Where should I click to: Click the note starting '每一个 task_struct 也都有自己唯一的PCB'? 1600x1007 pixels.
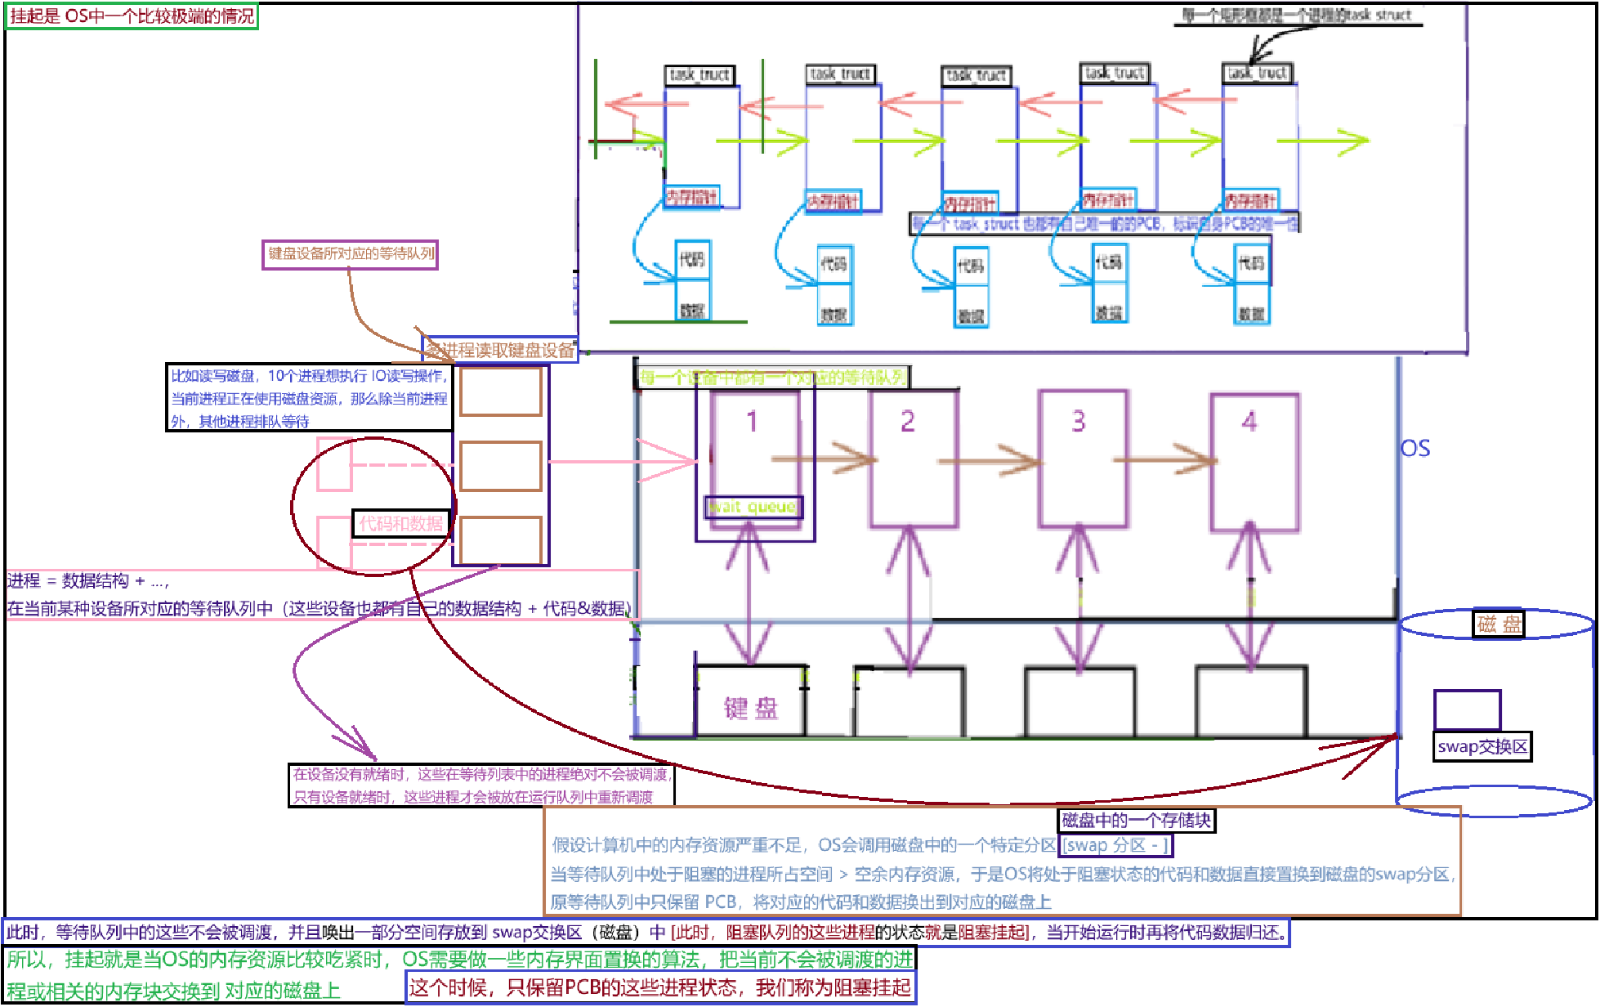pos(1105,223)
